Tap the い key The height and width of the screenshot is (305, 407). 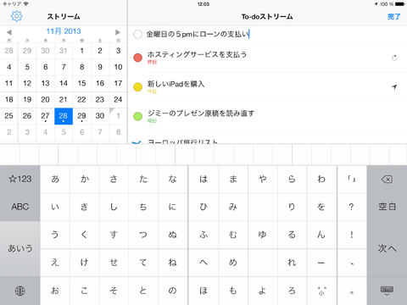click(55, 207)
